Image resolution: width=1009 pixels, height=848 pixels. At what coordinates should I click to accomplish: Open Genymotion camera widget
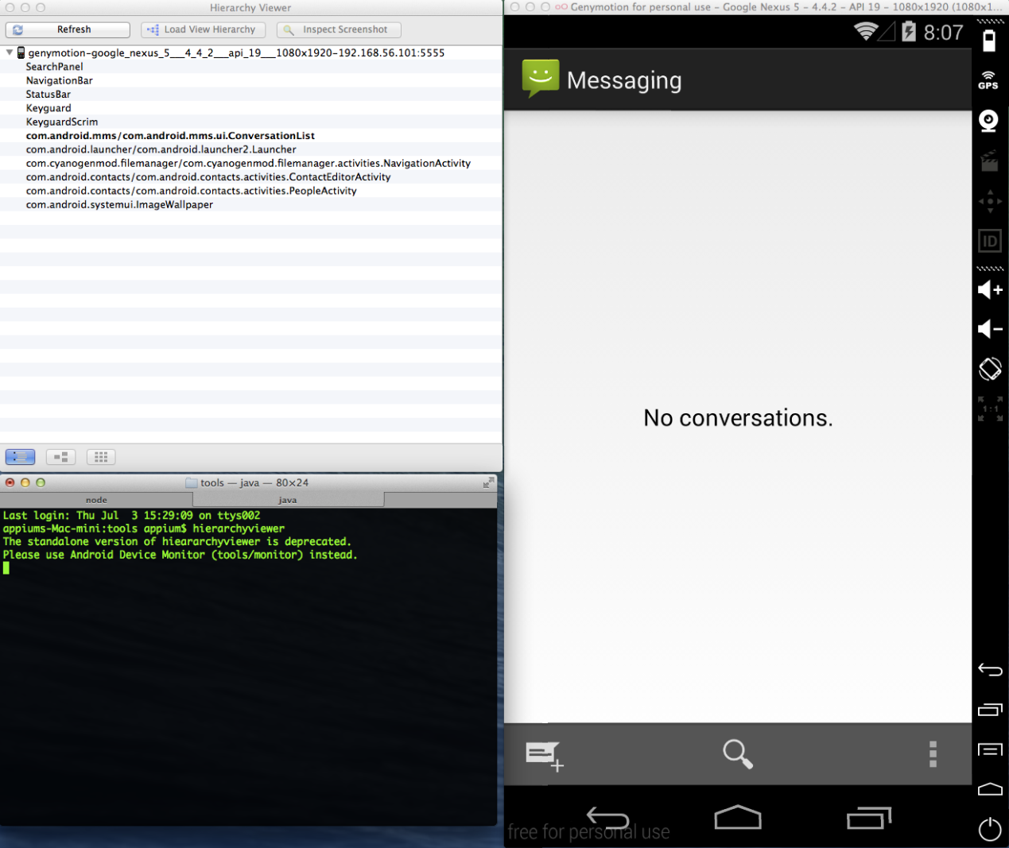(988, 121)
